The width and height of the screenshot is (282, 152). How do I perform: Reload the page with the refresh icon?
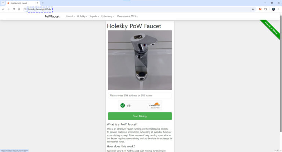click(x=14, y=9)
